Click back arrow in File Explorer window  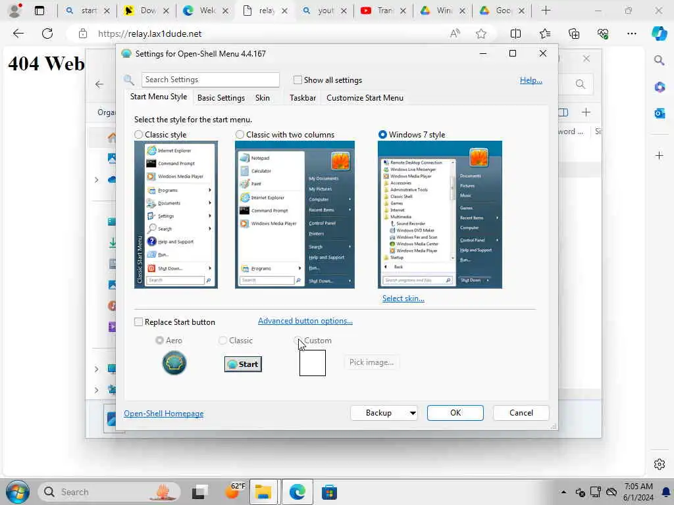coord(99,84)
